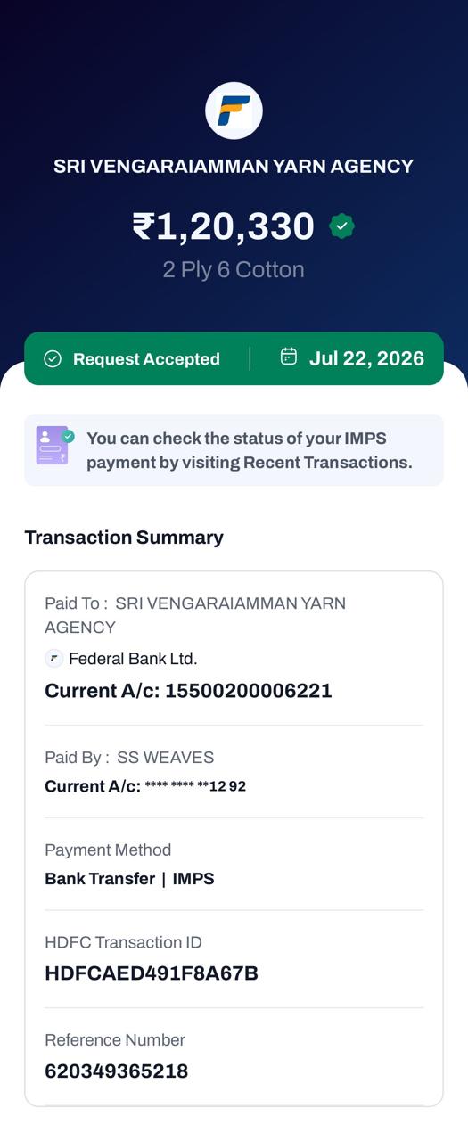Image resolution: width=468 pixels, height=1141 pixels.
Task: Tap the SRI VENGARAIAMMAN YARN AGENCY title
Action: pos(234,166)
